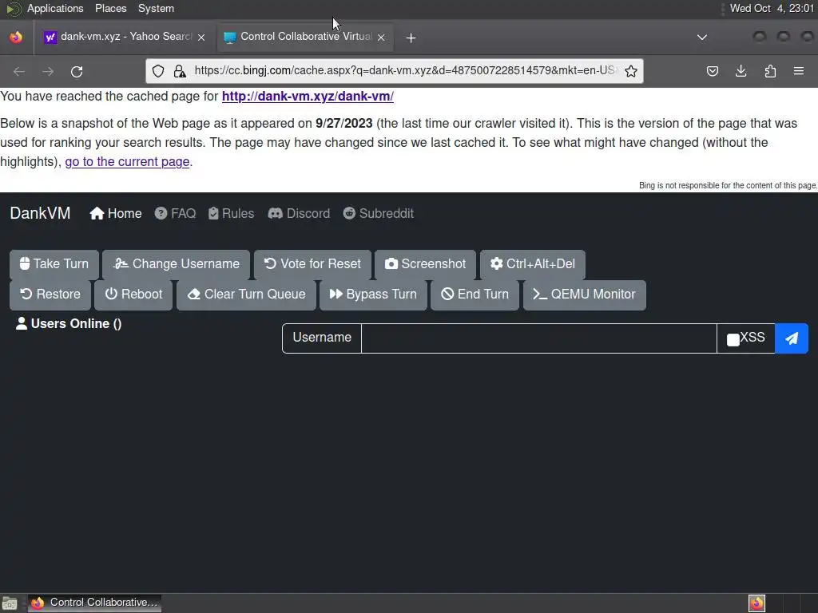
Task: Open the Discord link
Action: 299,213
